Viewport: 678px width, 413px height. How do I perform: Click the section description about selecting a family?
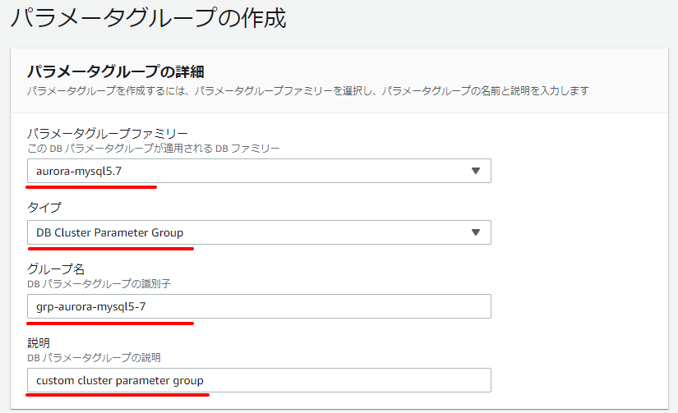[x=308, y=90]
